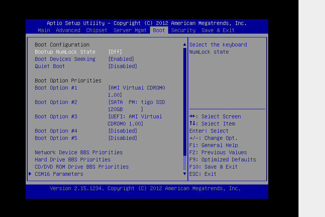Change Boot Devices Seeking [Enabled] value
This screenshot has height=217, width=325.
(x=121, y=59)
